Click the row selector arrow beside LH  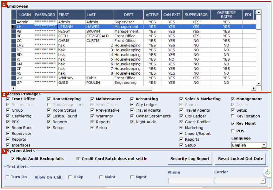(x=13, y=27)
